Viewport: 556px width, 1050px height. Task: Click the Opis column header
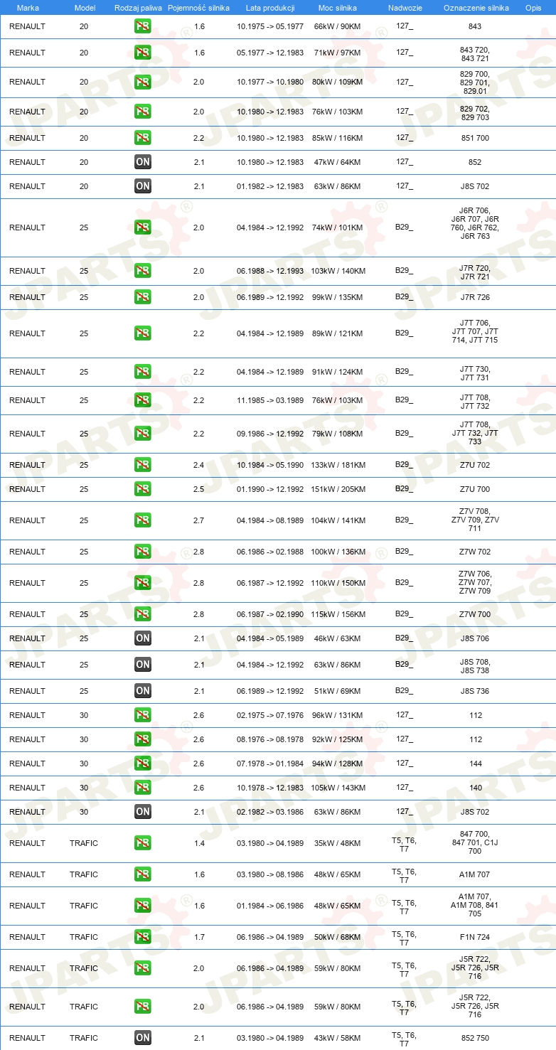click(x=533, y=8)
